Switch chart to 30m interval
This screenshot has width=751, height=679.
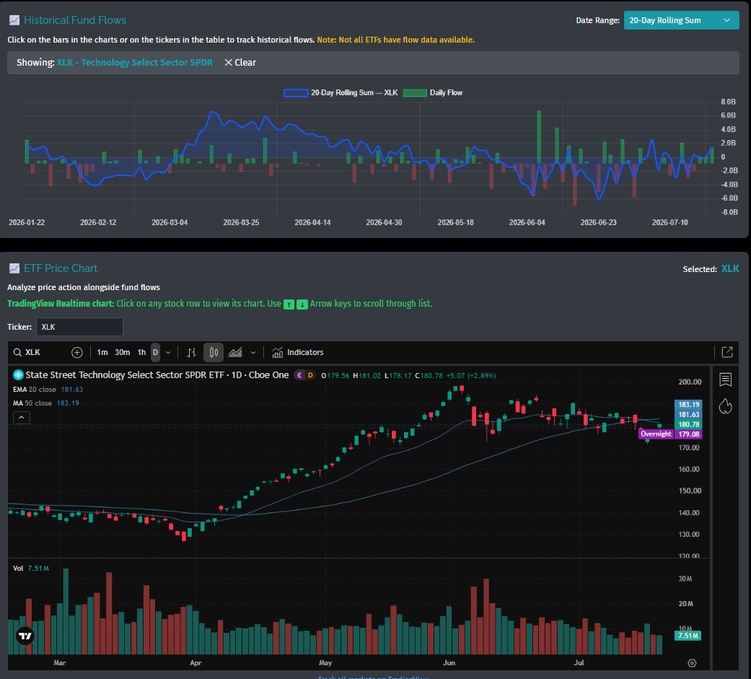point(122,353)
